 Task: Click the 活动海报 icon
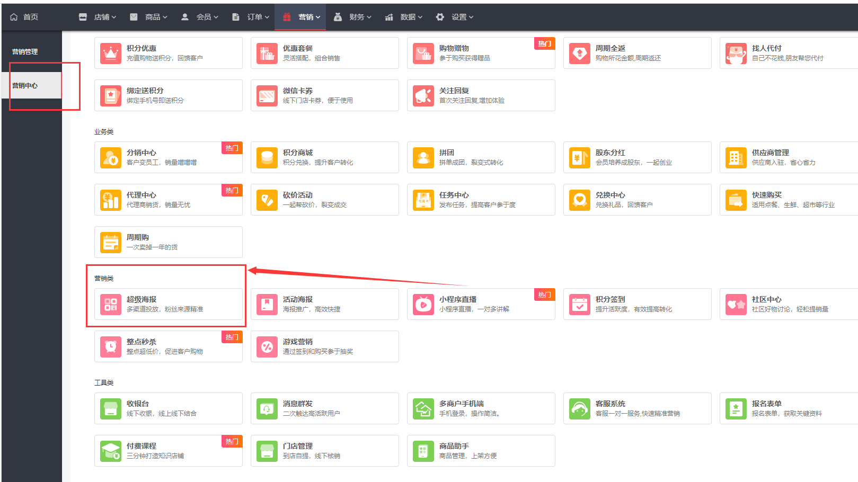[x=267, y=304]
